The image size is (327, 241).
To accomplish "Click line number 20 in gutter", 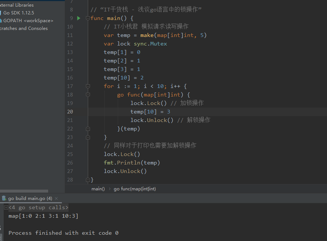I will (70, 112).
